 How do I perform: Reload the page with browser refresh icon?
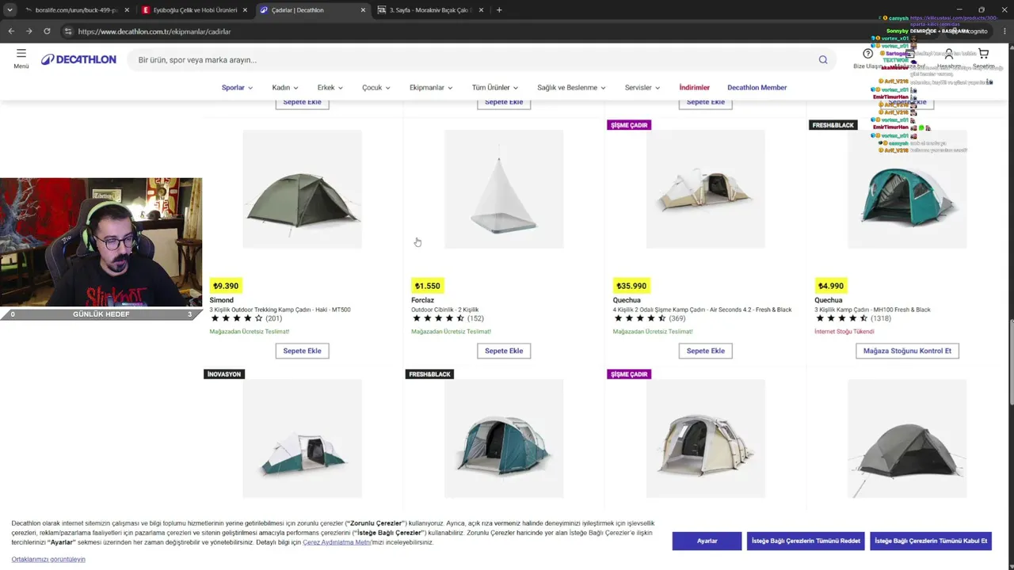(x=47, y=31)
